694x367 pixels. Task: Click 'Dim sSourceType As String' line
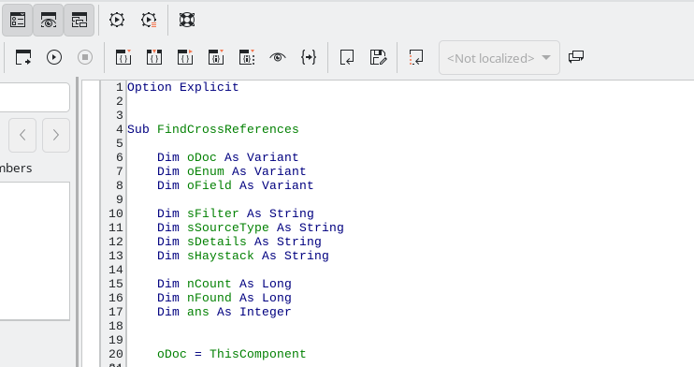pyautogui.click(x=250, y=228)
